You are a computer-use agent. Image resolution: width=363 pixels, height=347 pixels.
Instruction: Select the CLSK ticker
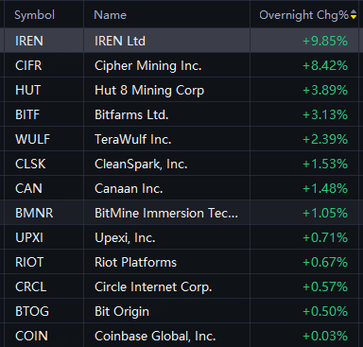[x=30, y=164]
